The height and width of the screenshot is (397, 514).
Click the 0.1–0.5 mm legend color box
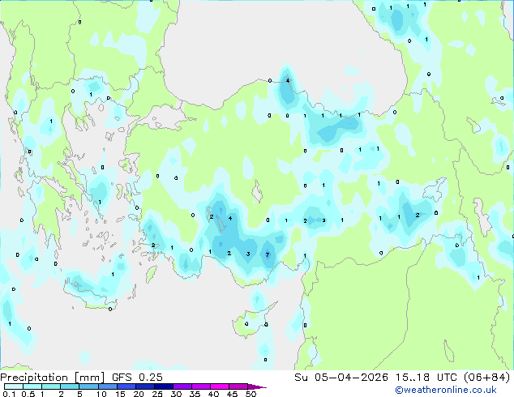[x=14, y=386]
